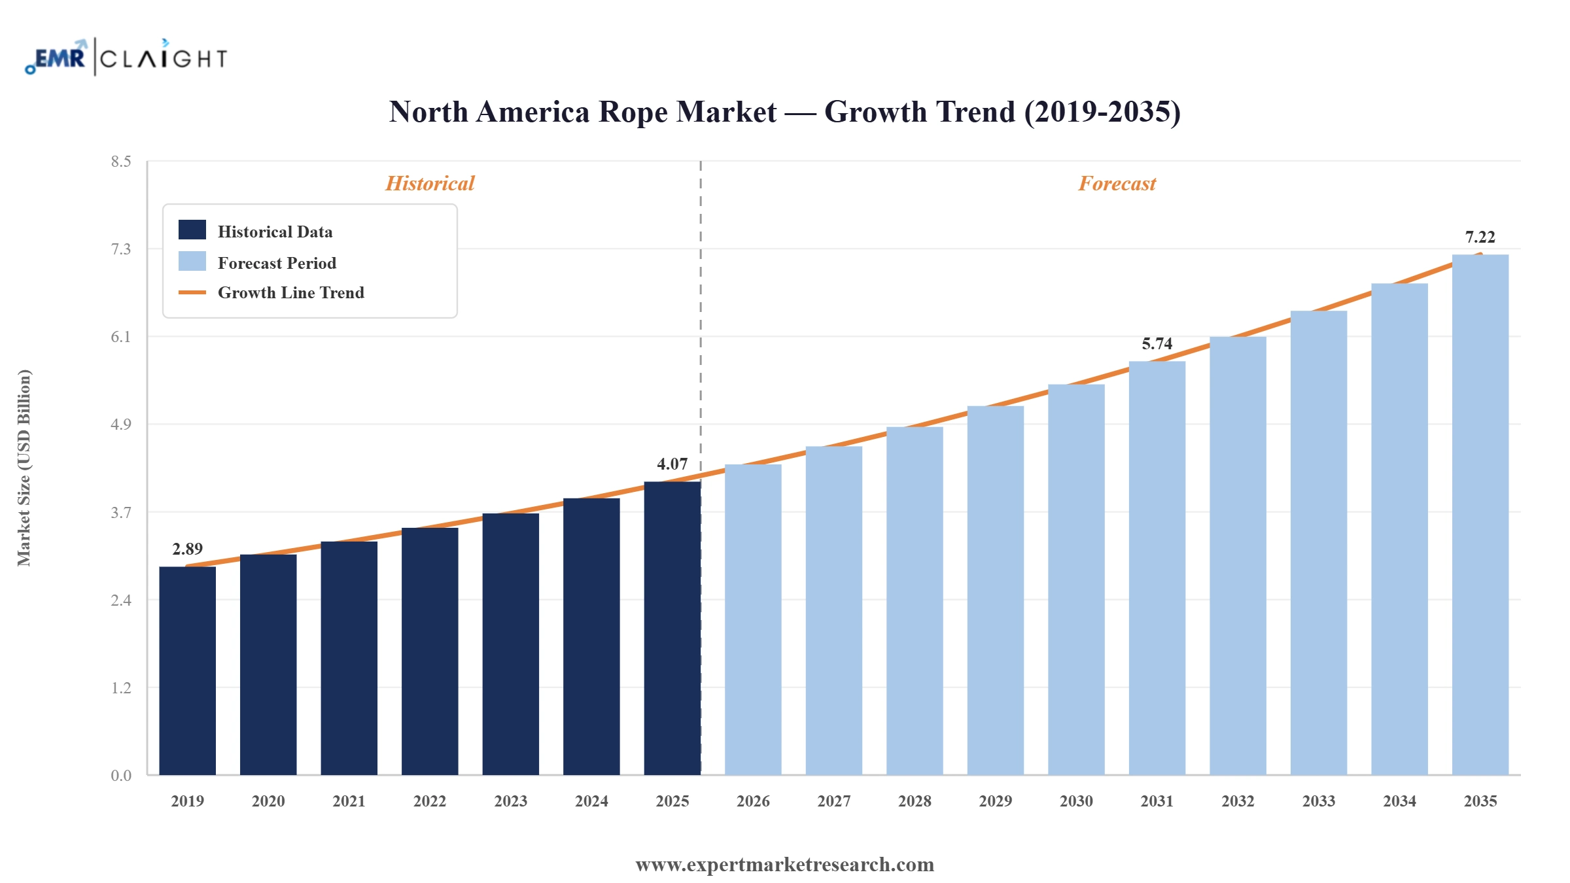Click the '0.0' y-axis tick label
The width and height of the screenshot is (1570, 883).
coord(121,776)
